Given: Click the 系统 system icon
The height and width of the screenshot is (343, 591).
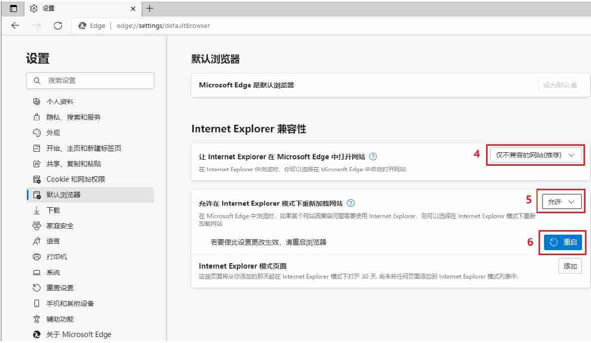Looking at the screenshot, I should pos(36,272).
